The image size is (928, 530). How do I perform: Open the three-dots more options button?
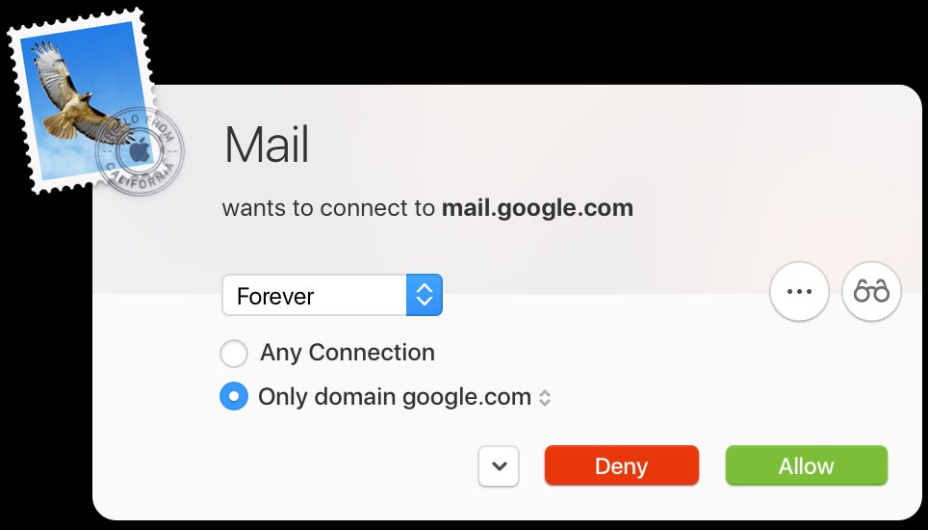(799, 291)
